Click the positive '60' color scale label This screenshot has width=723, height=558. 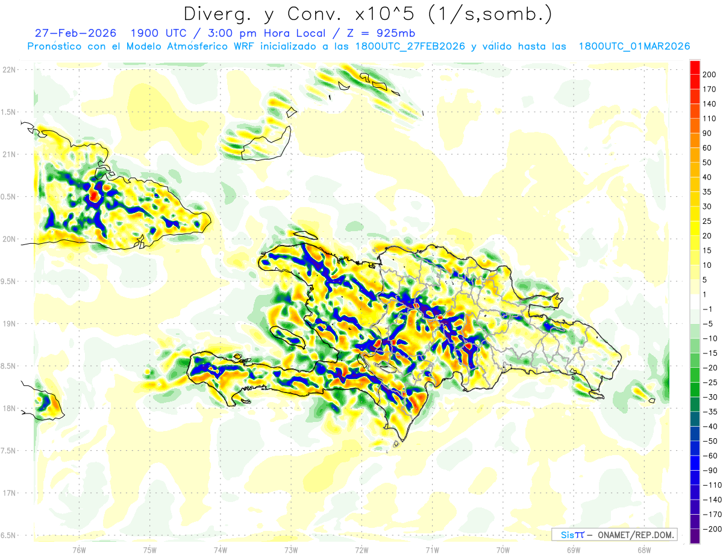click(x=708, y=148)
